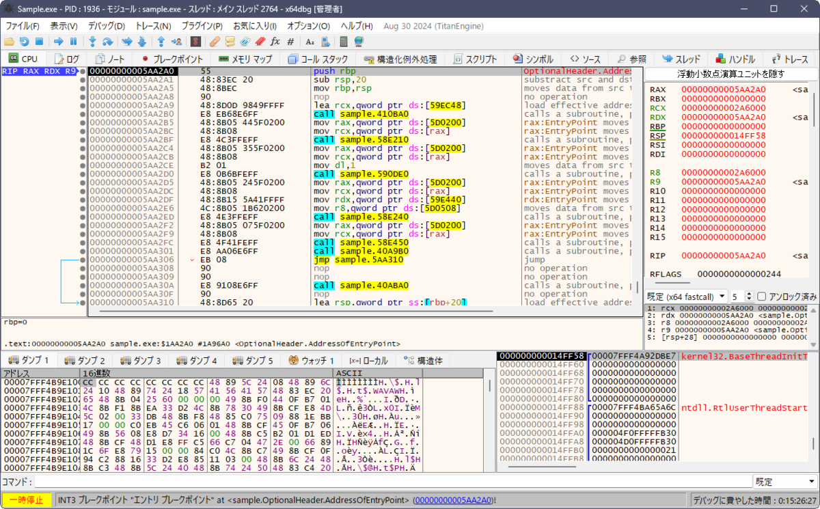Screen dimensions: 820x509
Task: Toggle breakpoint dot at address 5AA306
Action: [x=83, y=260]
